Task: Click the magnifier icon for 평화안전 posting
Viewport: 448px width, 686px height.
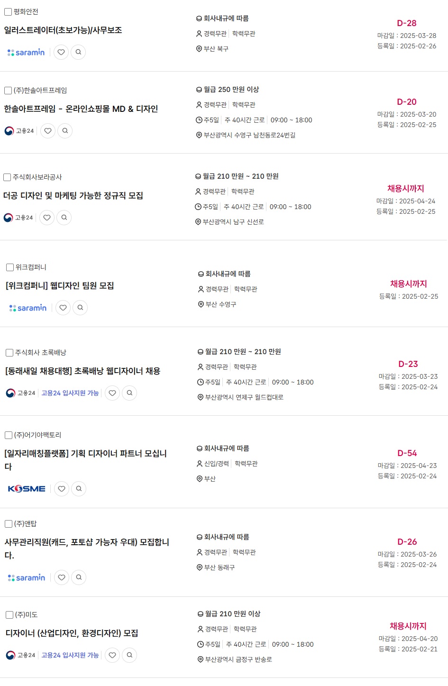Action: (x=78, y=52)
